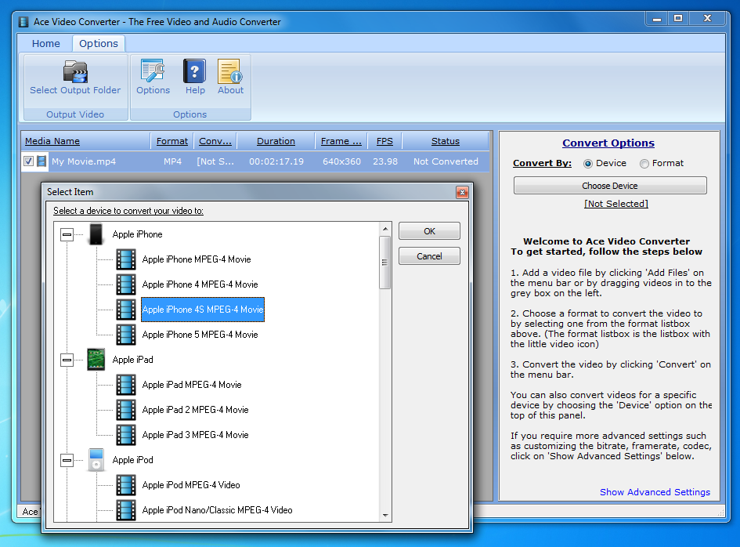Sort by the FPS column header
Image resolution: width=740 pixels, height=547 pixels.
click(384, 141)
